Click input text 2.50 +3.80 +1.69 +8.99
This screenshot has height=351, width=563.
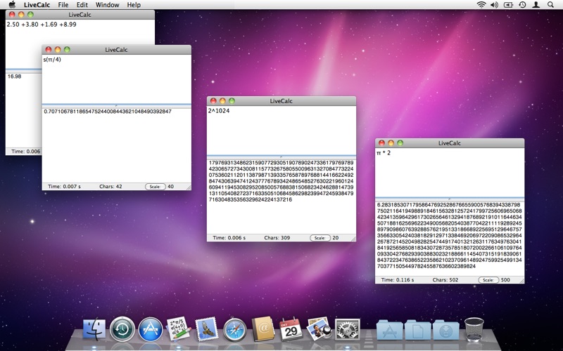pos(42,25)
